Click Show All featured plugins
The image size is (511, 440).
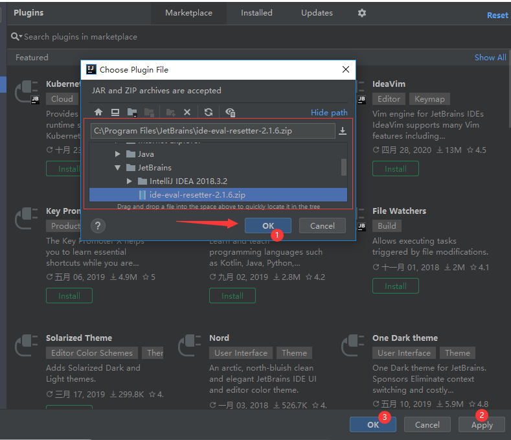[490, 58]
